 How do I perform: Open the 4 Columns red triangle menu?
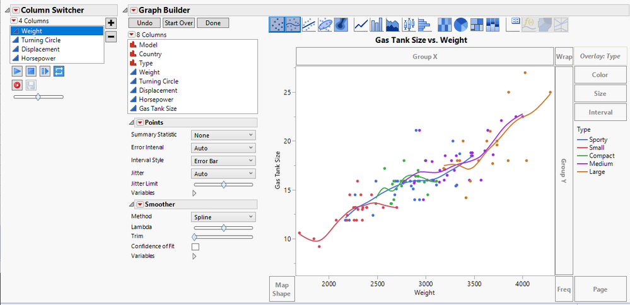(x=14, y=20)
